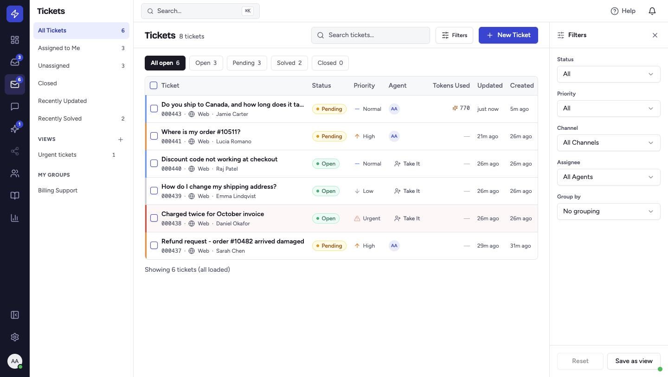
Task: Select checkbox for Discount code ticket
Action: tap(154, 163)
